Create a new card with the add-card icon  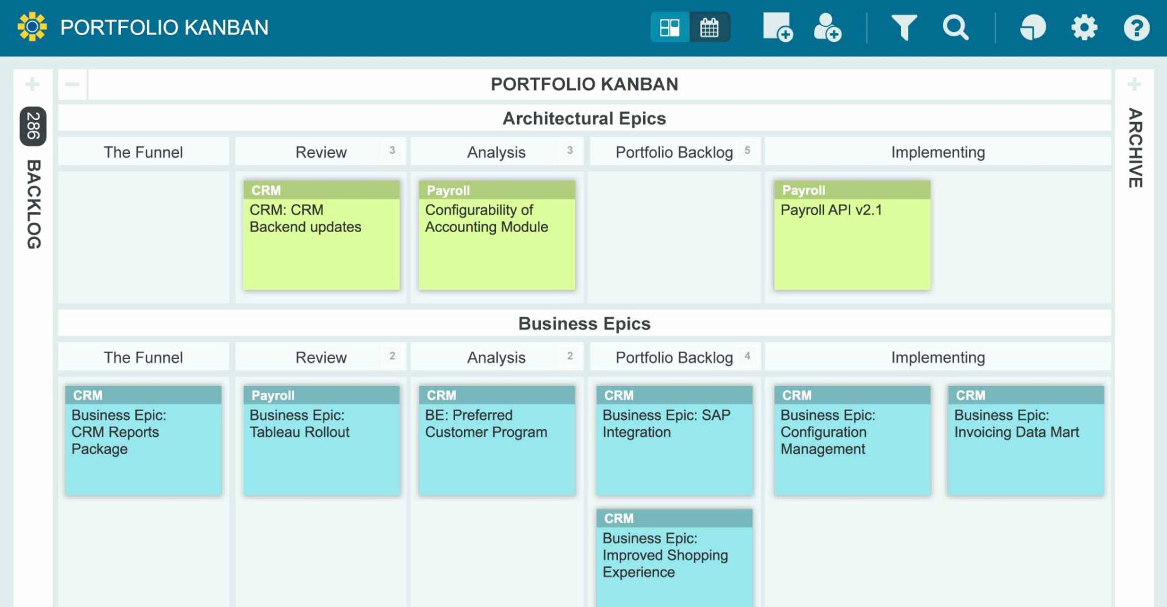tap(776, 27)
